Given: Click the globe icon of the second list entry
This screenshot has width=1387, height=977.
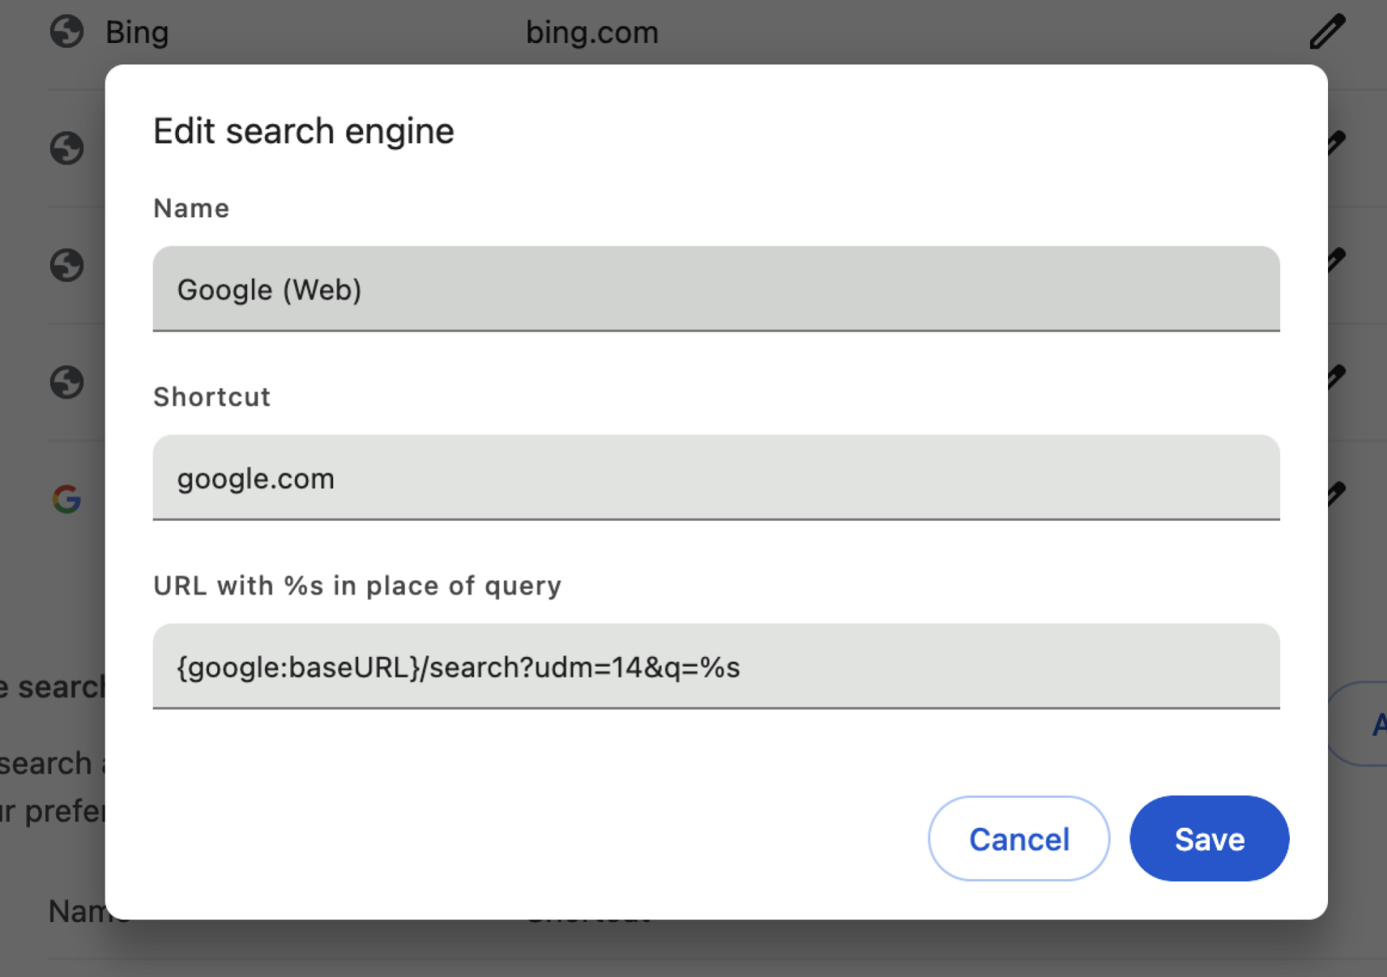Looking at the screenshot, I should tap(67, 147).
